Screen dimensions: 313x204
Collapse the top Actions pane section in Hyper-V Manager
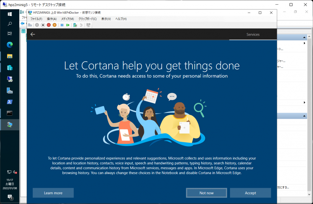304,37
